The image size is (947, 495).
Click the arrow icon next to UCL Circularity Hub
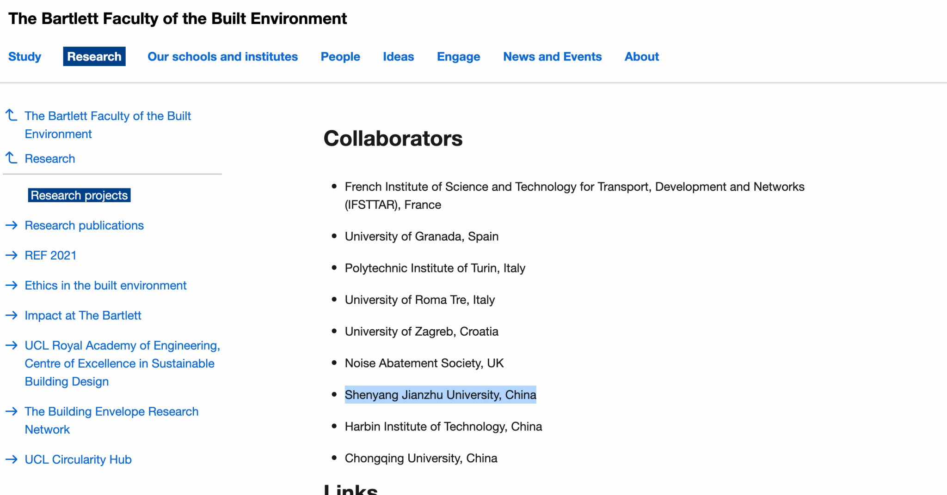coord(12,459)
